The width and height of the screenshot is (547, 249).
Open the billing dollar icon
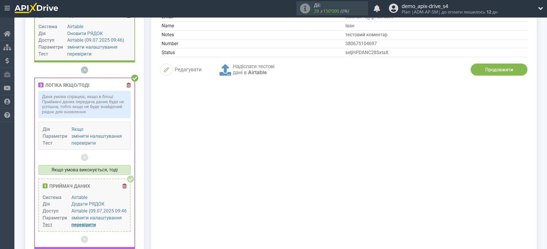pyautogui.click(x=7, y=61)
